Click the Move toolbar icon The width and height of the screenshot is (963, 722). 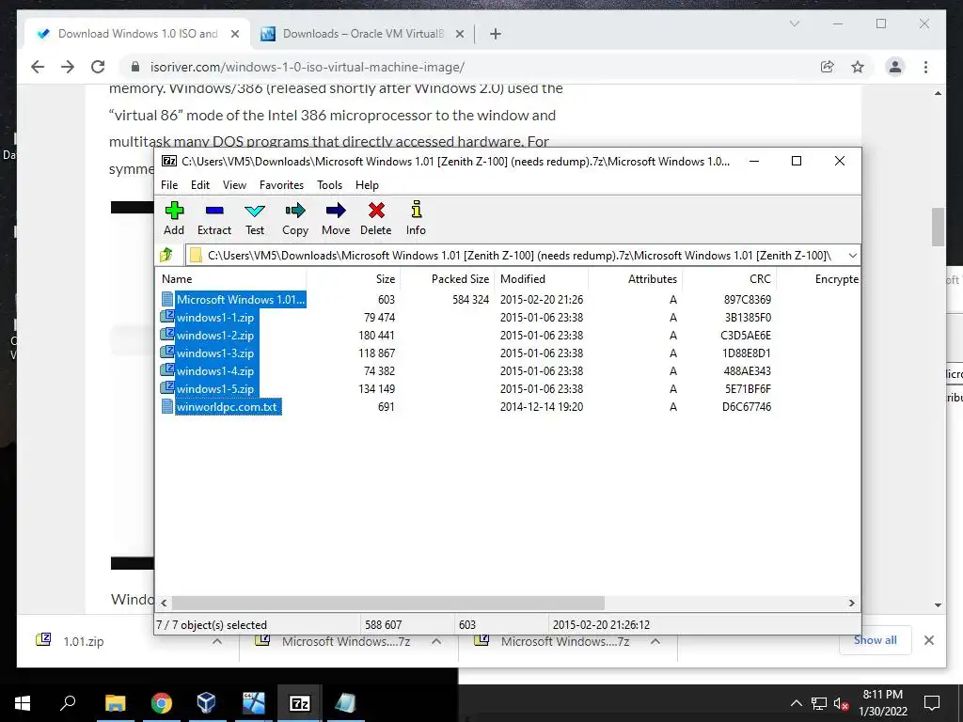click(336, 218)
